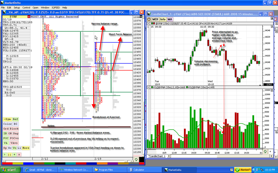Open the Setup menu
The image size is (278, 173).
click(x=17, y=7)
